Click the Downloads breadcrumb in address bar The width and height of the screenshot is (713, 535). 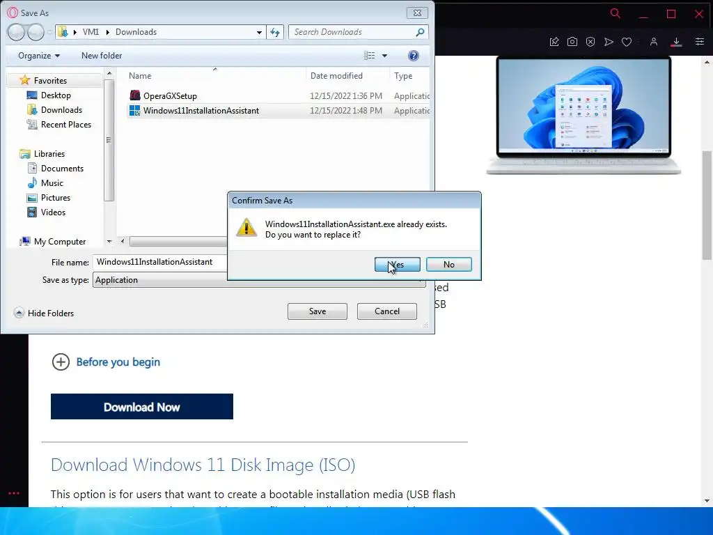[x=136, y=32]
